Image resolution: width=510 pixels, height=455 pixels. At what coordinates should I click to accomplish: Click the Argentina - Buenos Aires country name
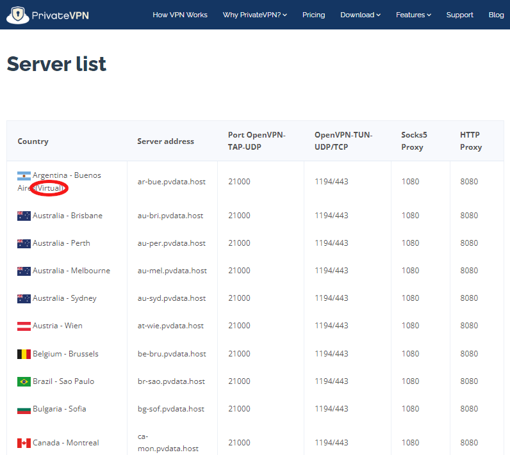click(59, 182)
